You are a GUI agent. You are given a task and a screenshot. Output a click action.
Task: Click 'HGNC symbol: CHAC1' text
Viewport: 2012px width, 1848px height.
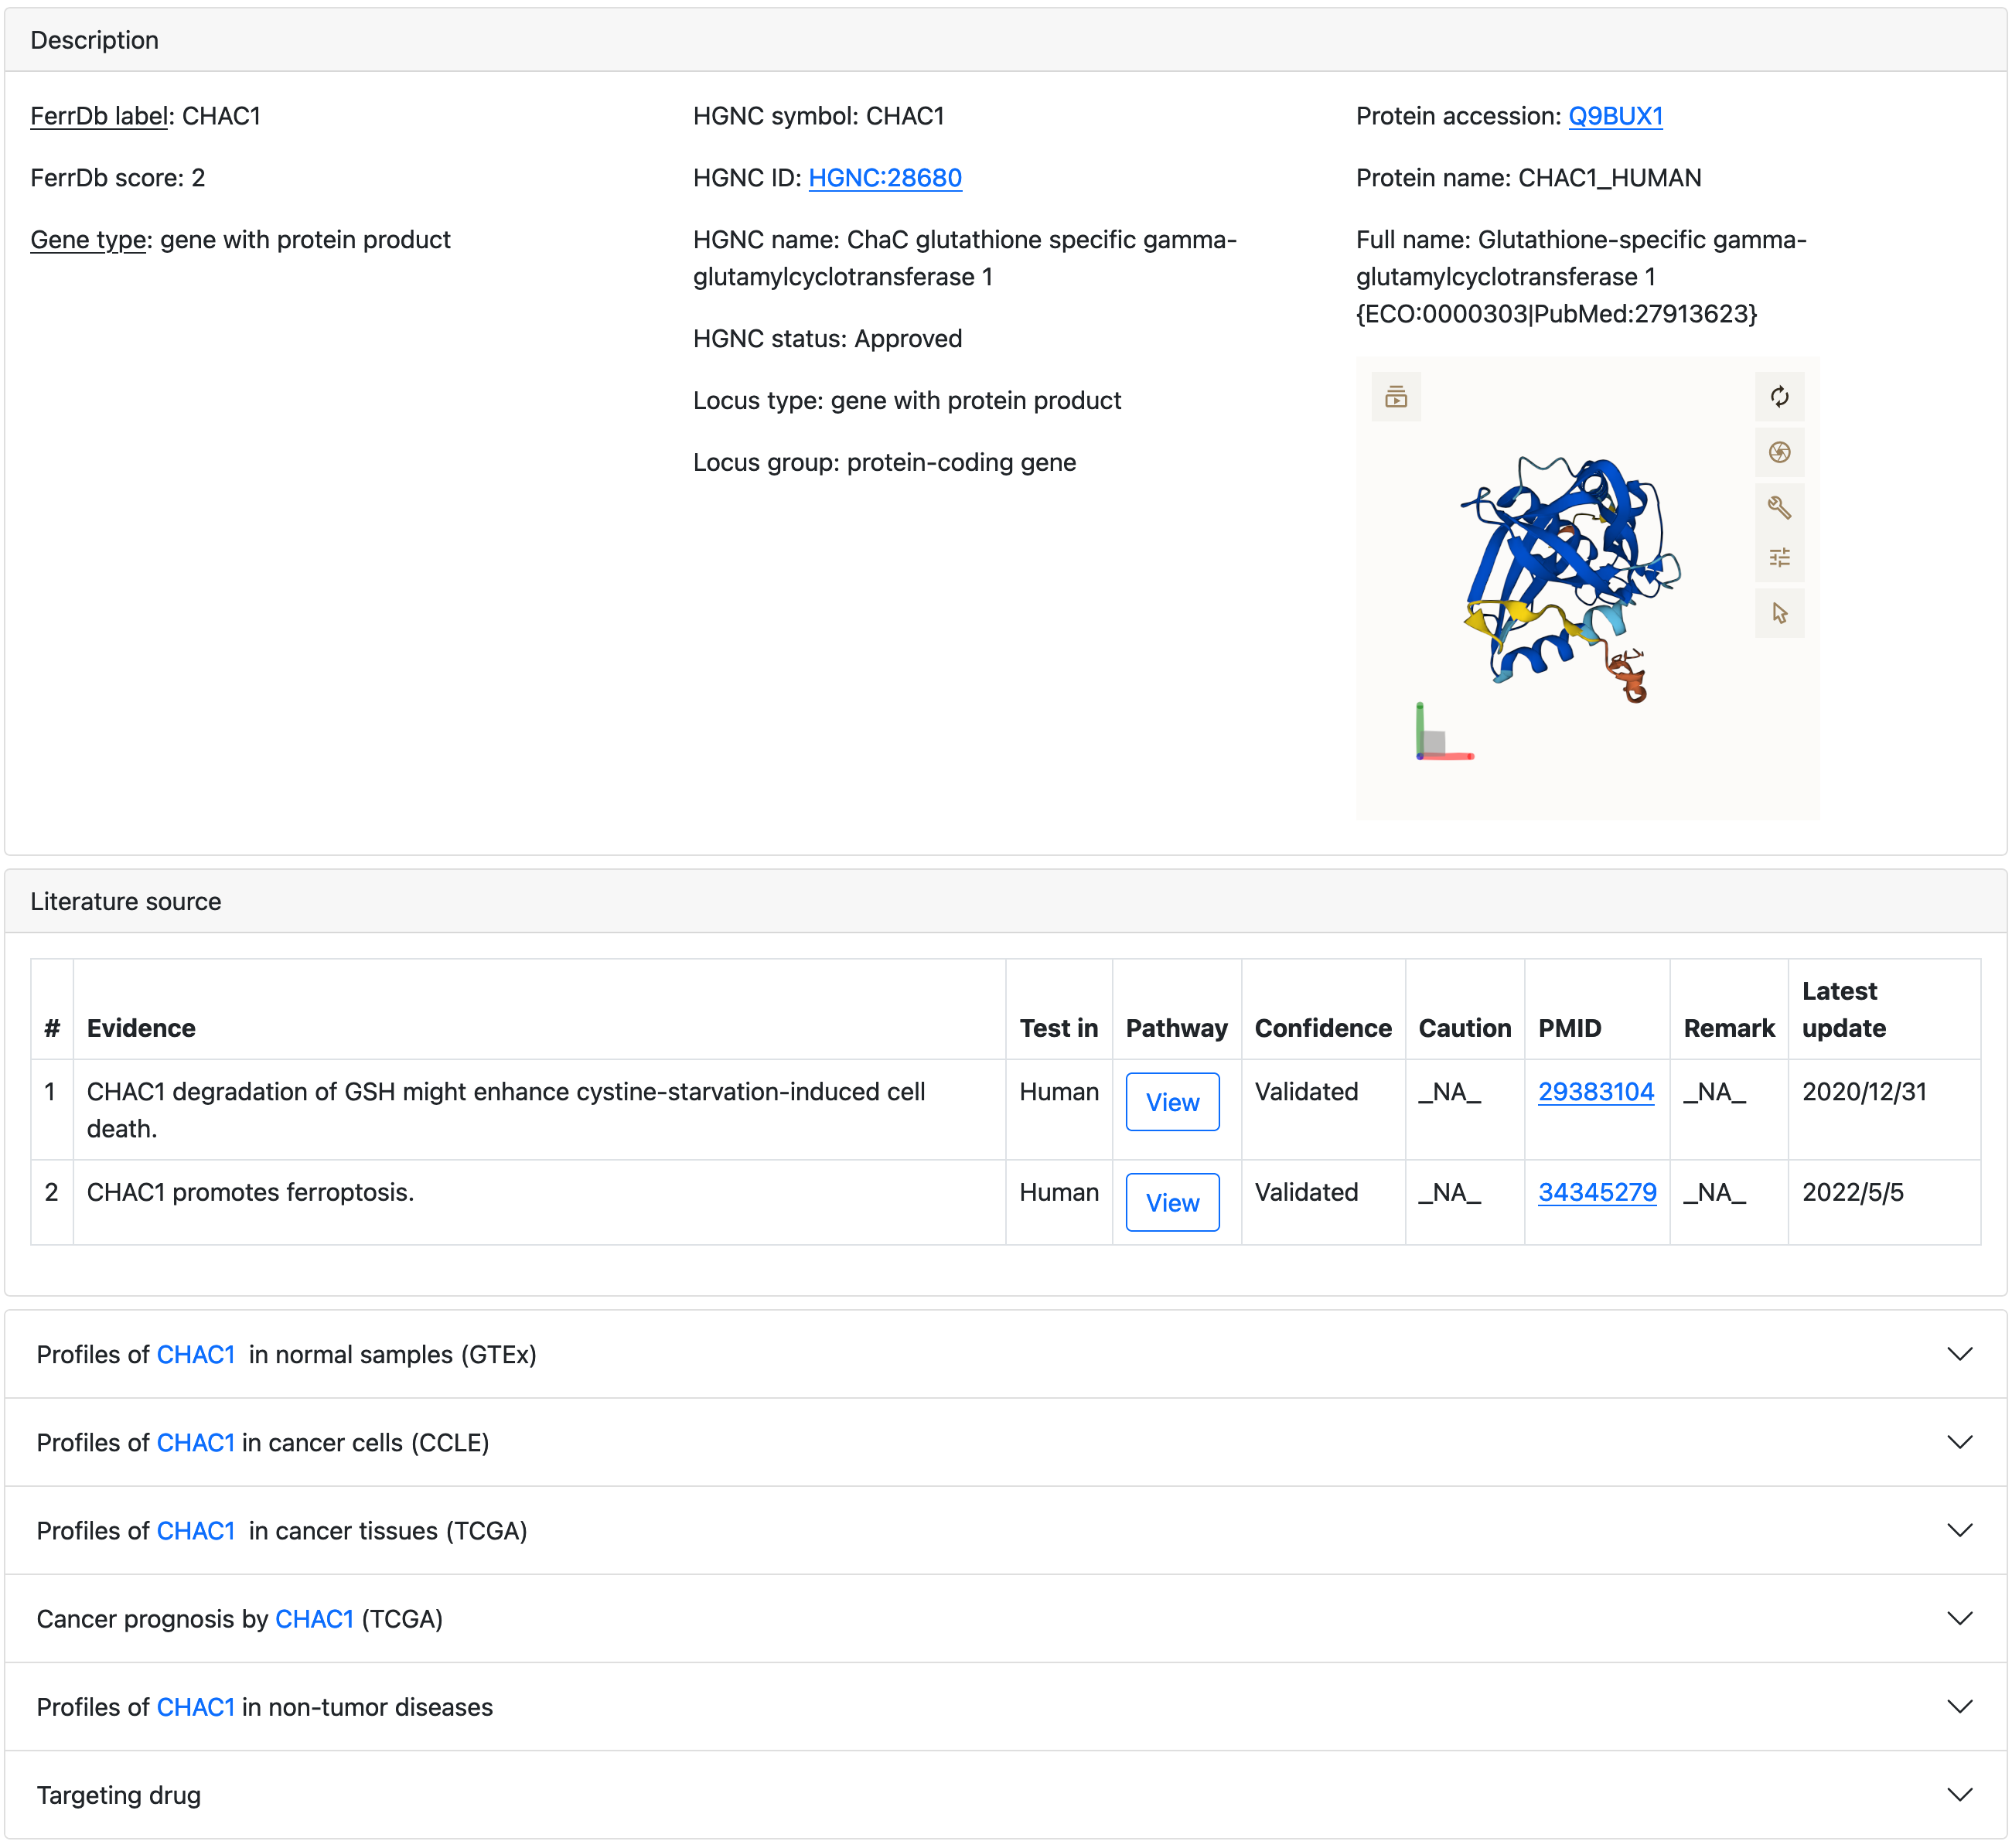(818, 116)
